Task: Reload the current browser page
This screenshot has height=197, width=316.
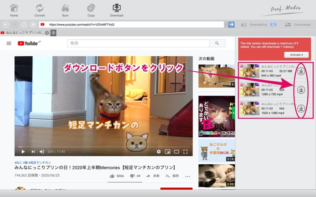Action: tap(24, 25)
